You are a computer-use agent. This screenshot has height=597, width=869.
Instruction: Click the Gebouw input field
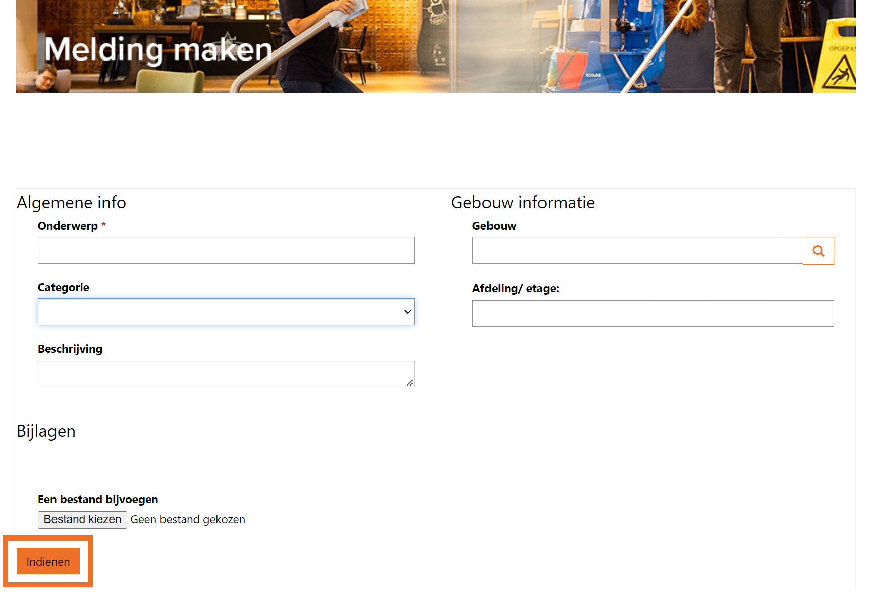[637, 250]
